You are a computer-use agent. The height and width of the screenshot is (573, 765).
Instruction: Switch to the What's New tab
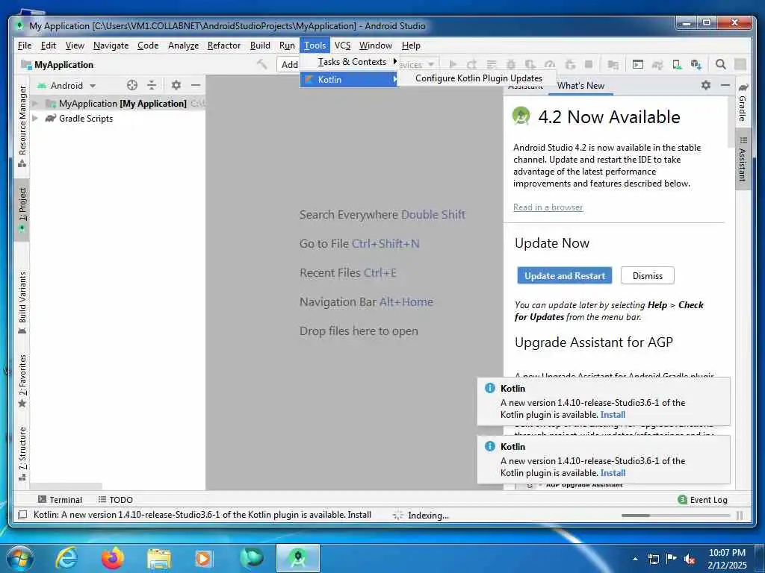(580, 86)
